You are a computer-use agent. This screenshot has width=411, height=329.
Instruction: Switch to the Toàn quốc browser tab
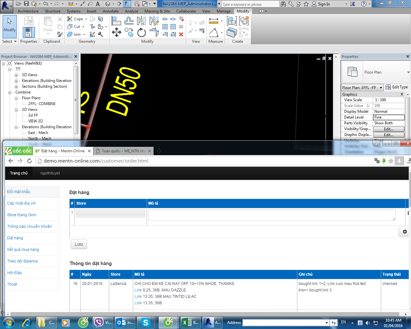[123, 151]
